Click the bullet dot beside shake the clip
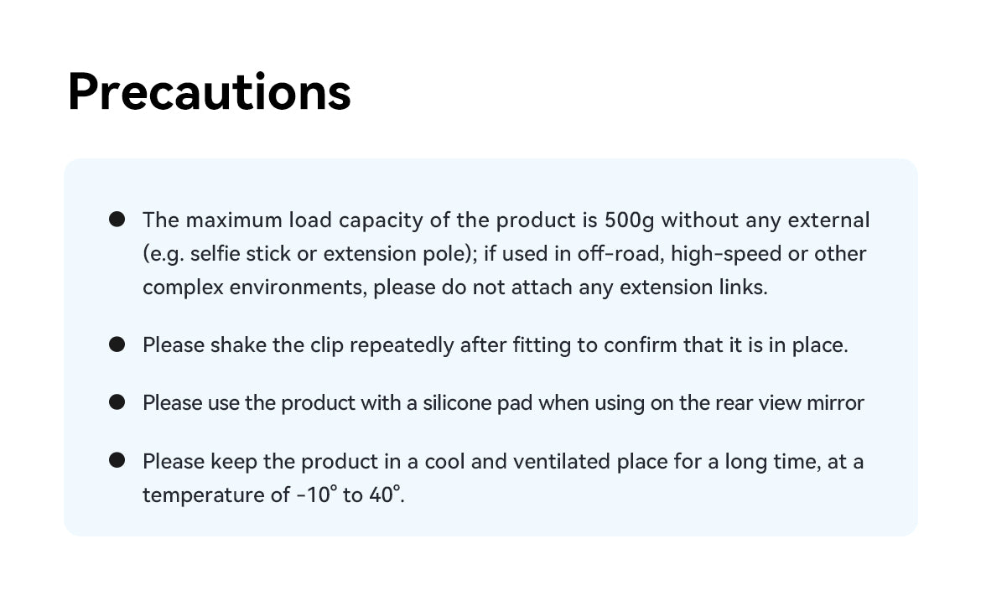The image size is (981, 606). (x=117, y=344)
